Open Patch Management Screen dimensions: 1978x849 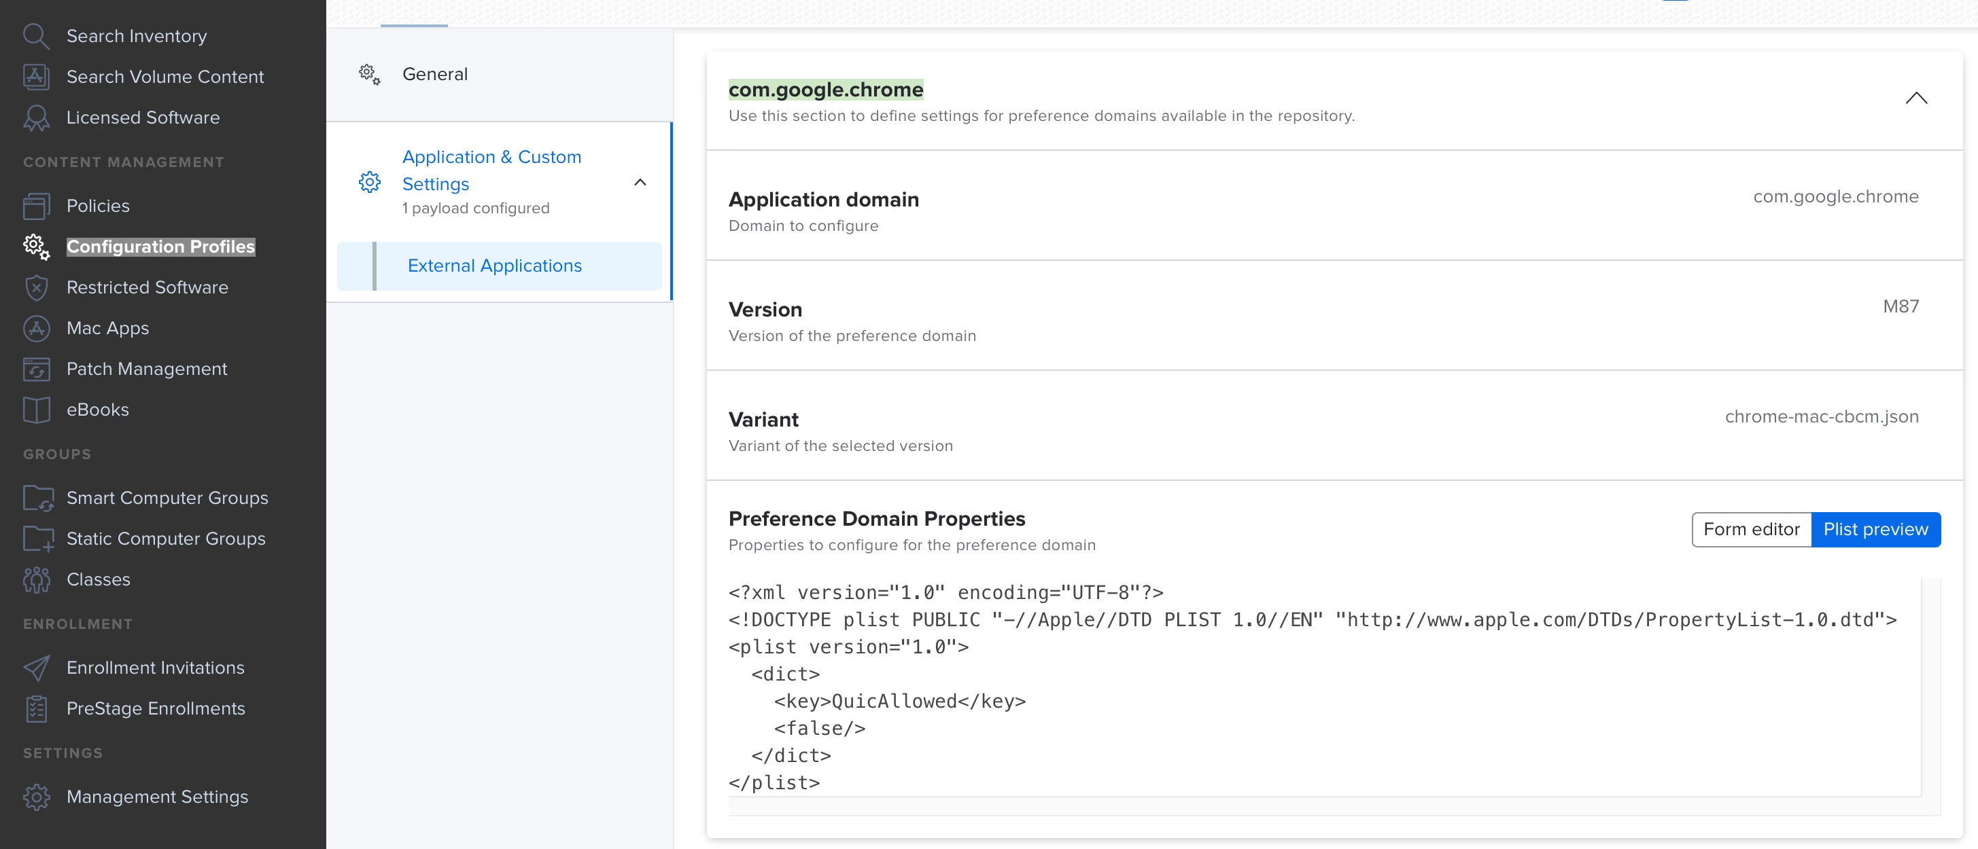point(147,369)
